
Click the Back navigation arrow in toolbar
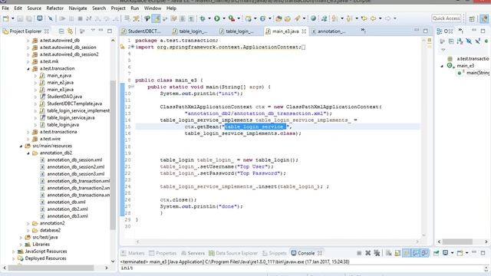[x=374, y=18]
